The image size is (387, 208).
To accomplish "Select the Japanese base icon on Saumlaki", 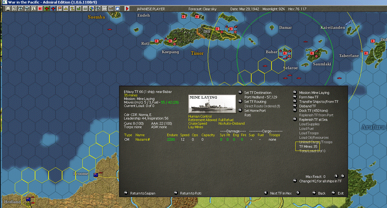I will coord(311,53).
